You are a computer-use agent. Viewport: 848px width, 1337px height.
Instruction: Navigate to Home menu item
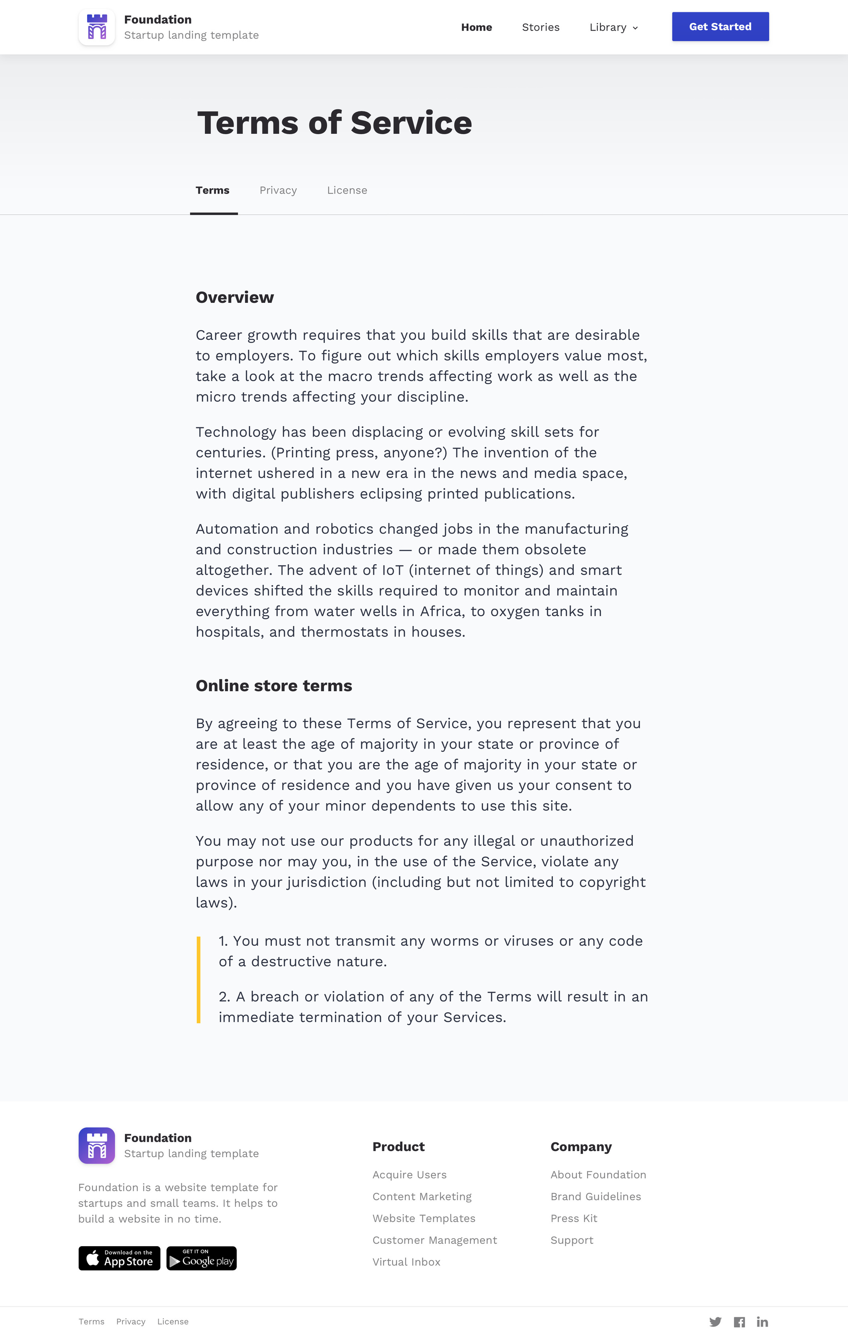(477, 27)
